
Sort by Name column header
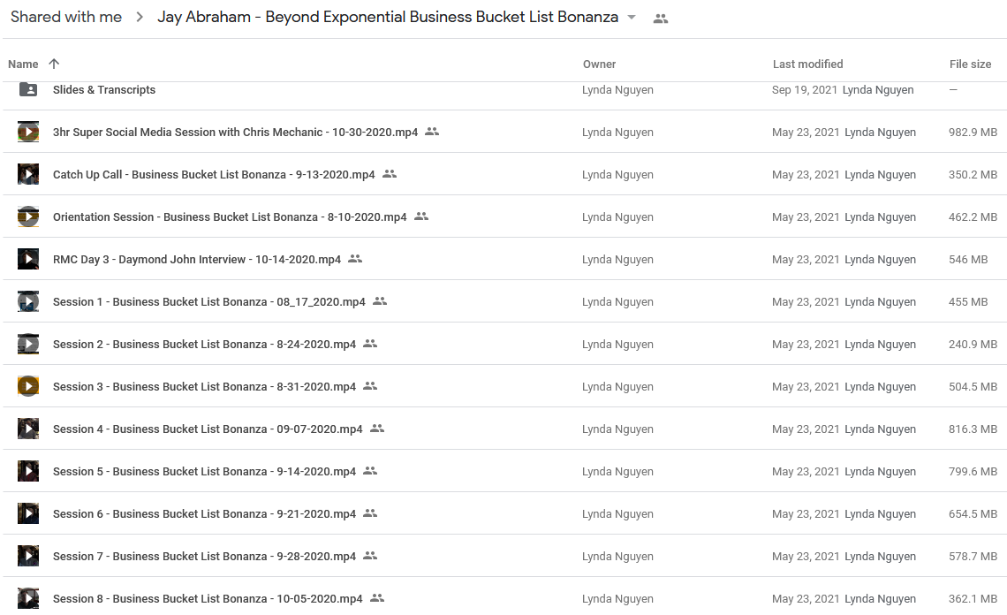[x=23, y=65]
